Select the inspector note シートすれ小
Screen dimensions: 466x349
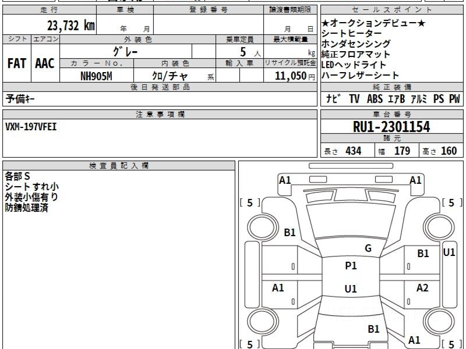point(32,187)
